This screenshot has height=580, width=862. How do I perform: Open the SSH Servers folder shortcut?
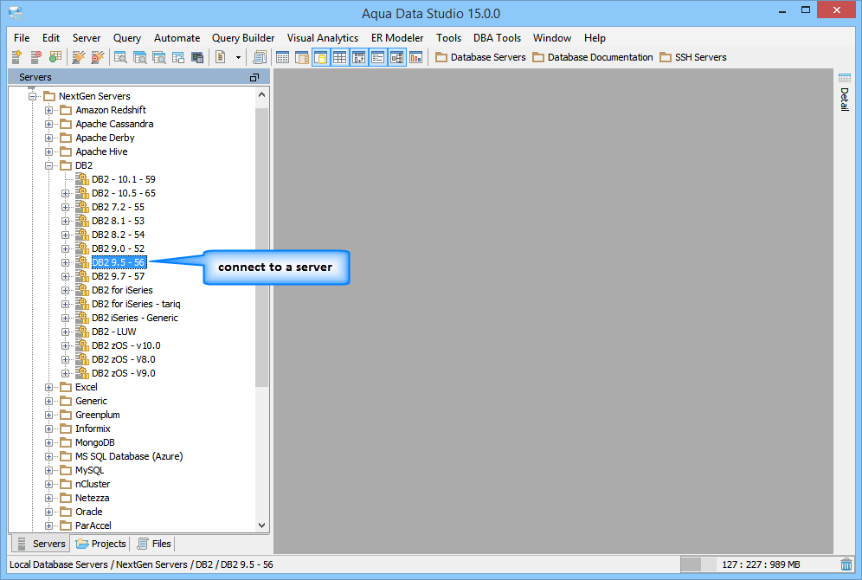point(693,57)
